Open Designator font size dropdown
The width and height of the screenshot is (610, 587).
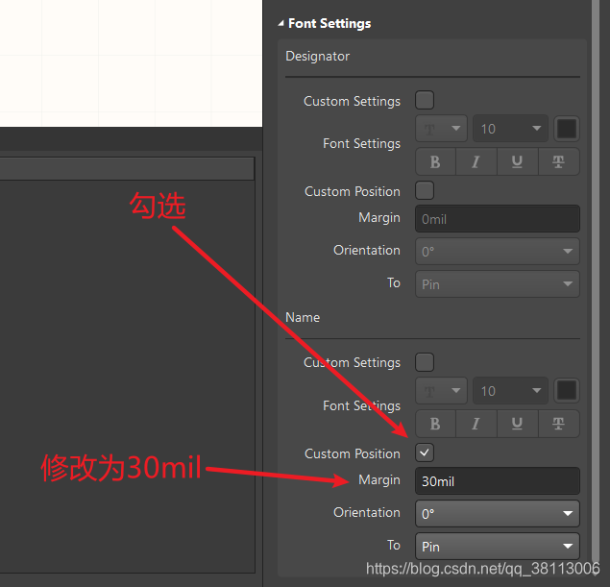(511, 129)
